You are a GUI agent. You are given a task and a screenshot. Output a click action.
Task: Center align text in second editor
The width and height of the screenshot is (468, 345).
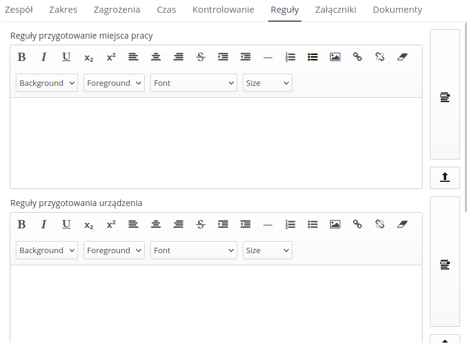tap(156, 224)
